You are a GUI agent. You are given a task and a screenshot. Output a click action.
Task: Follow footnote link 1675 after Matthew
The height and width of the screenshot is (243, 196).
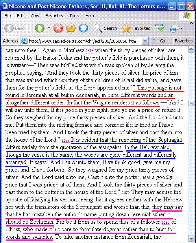[90, 51]
